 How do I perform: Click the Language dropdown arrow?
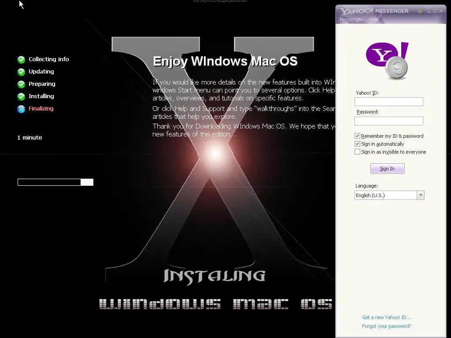pyautogui.click(x=421, y=195)
